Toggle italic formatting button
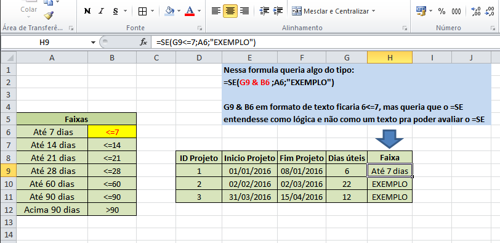This screenshot has height=243, width=500. click(x=102, y=11)
